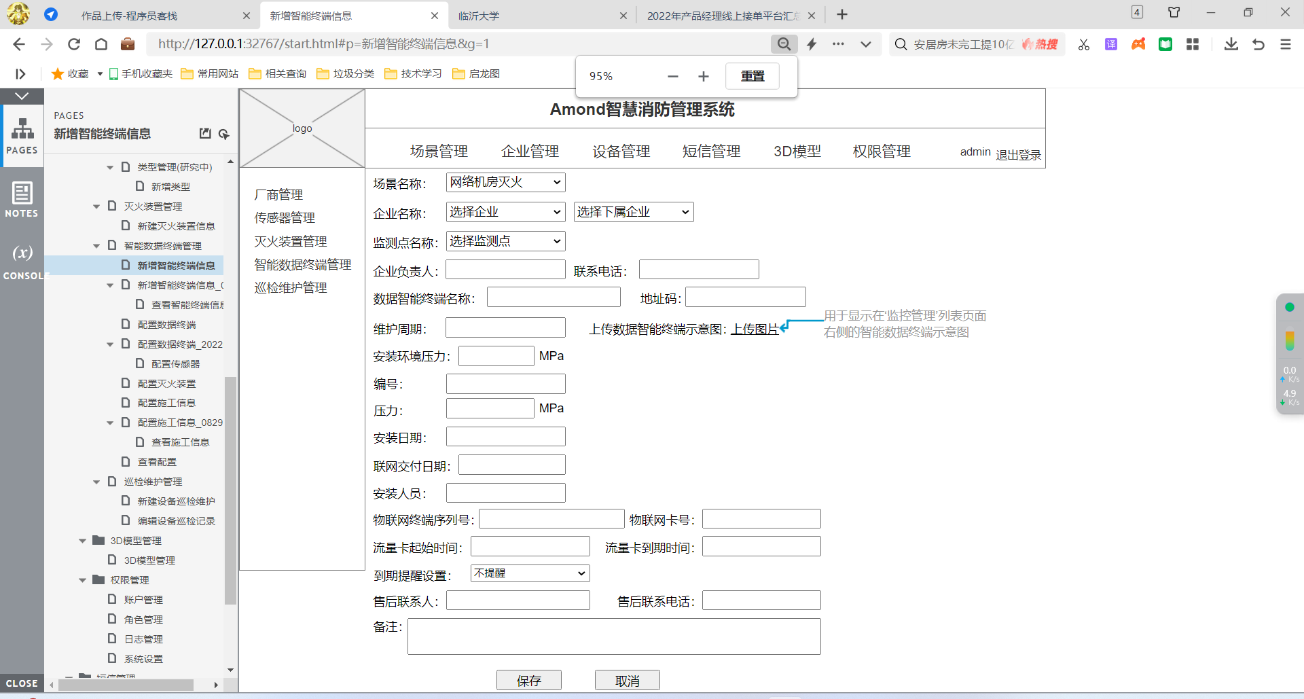Open the 选择企业 dropdown
Screen dimensions: 1304x699
[506, 212]
